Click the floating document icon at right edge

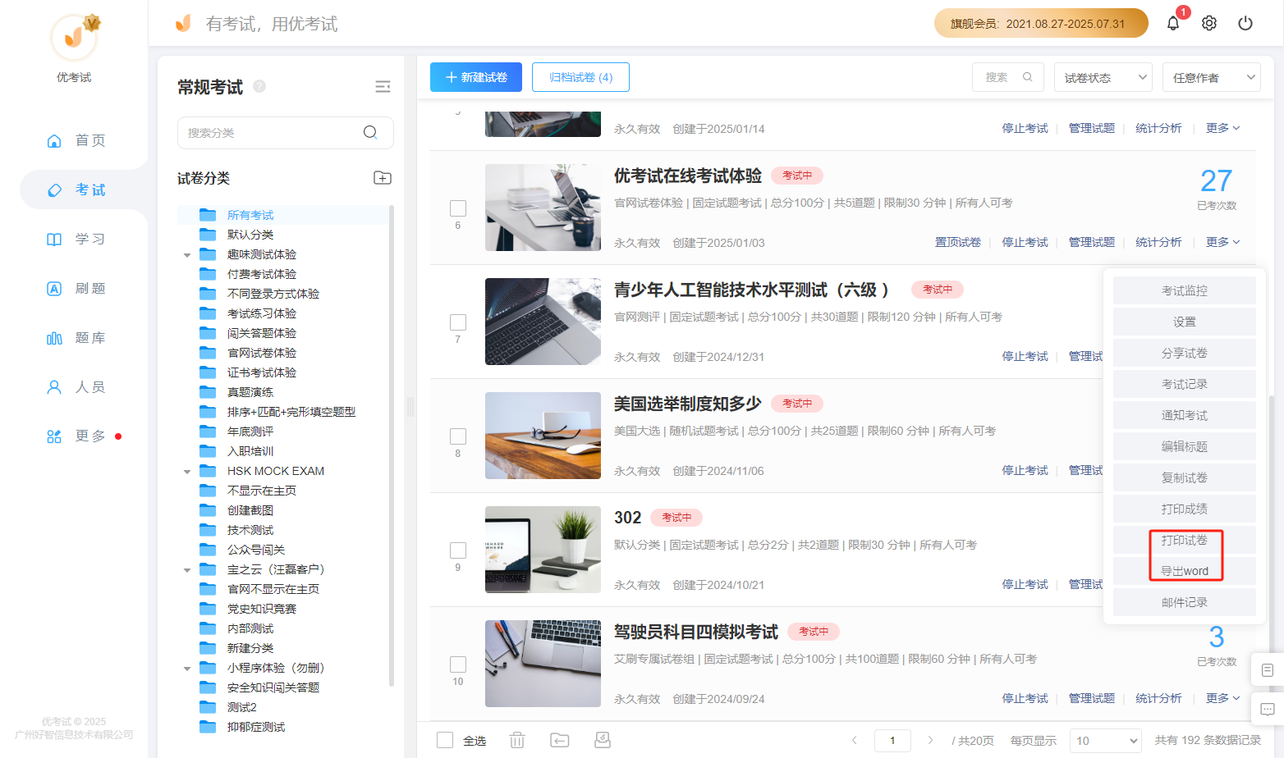(1268, 670)
